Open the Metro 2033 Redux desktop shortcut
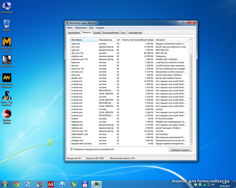236x188 pixels. [x=6, y=42]
